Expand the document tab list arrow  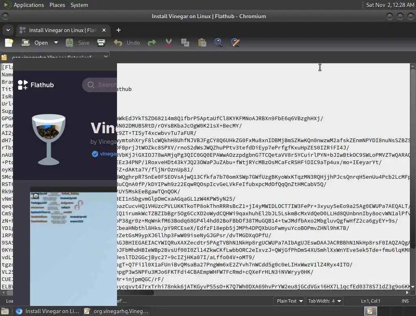(106, 56)
